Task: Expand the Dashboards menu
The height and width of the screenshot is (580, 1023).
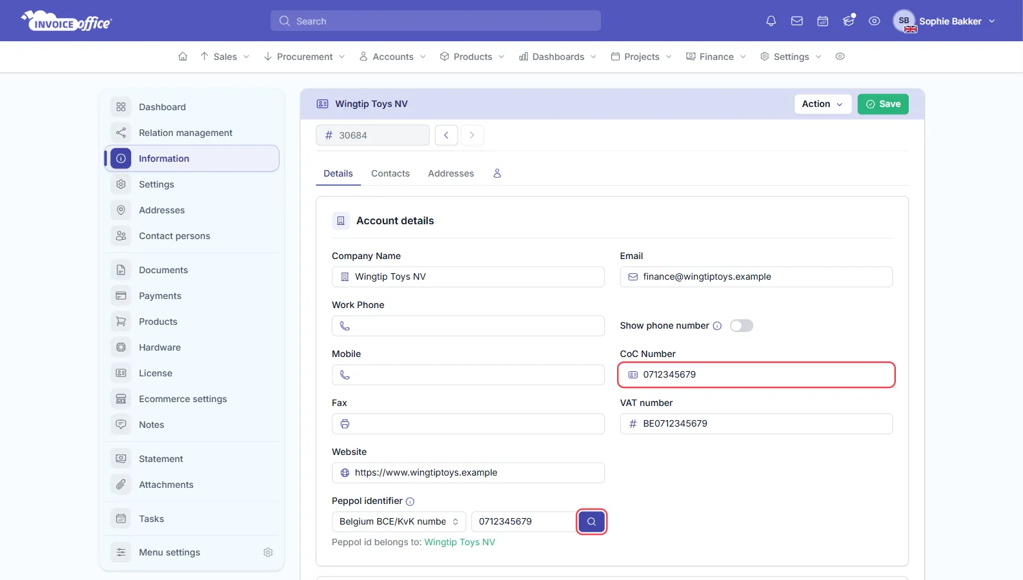Action: pos(558,57)
